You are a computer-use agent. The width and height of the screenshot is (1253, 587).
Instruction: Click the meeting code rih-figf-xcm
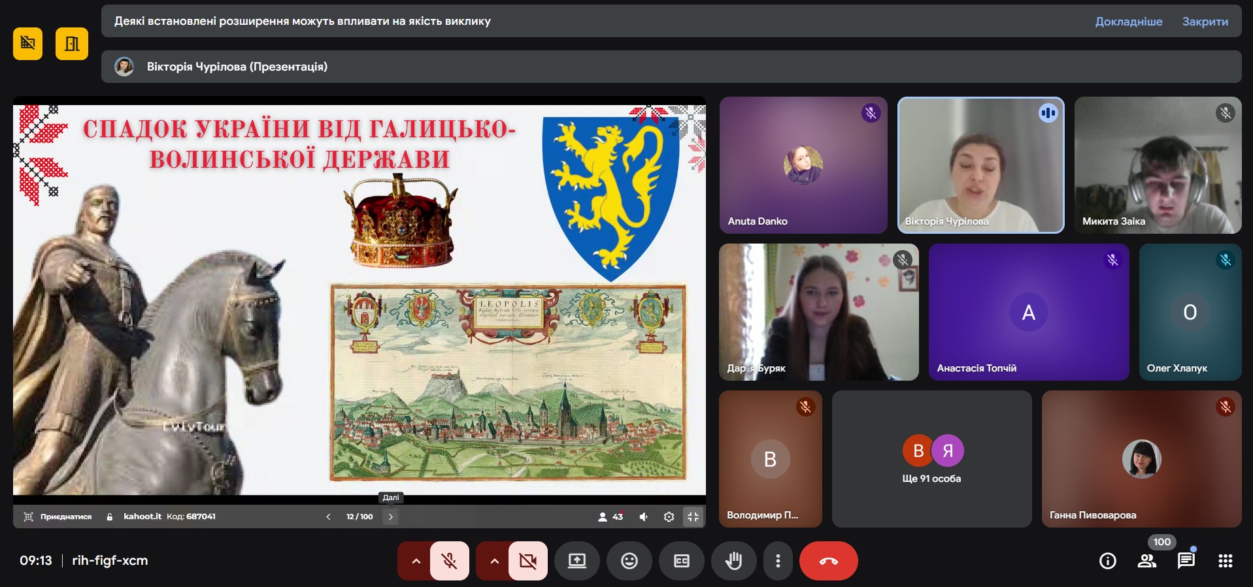[x=110, y=560]
